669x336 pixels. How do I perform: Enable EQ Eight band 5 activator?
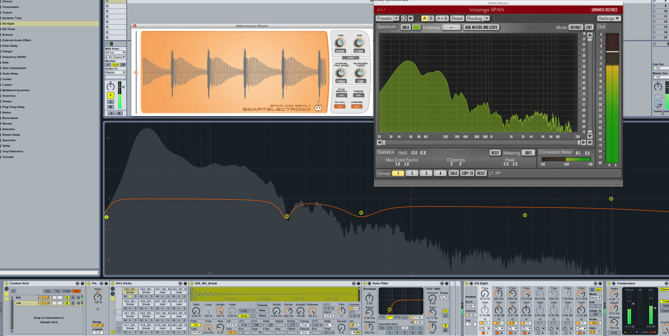[x=538, y=333]
